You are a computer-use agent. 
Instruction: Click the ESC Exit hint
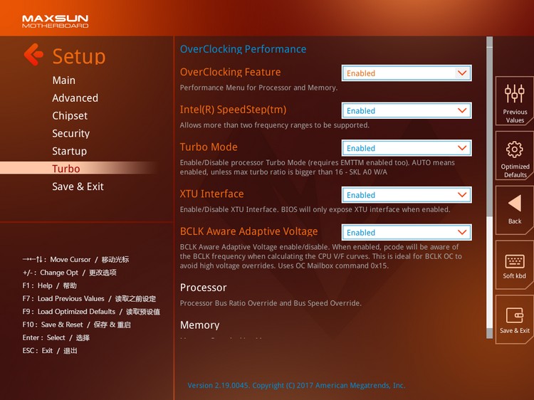tap(50, 351)
